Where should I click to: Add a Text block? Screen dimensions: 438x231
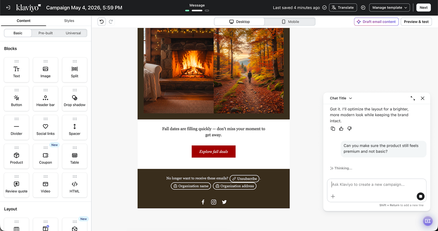pyautogui.click(x=16, y=70)
